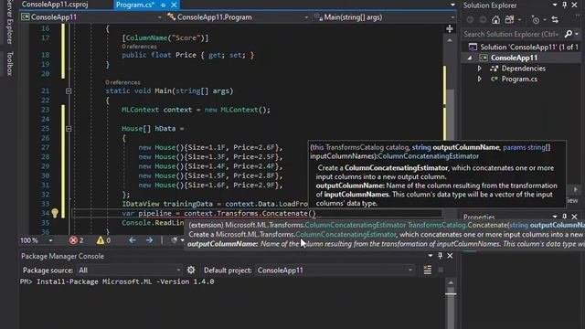Click Sync with Active Document arrows icon
This screenshot has height=329, width=585.
(555, 20)
